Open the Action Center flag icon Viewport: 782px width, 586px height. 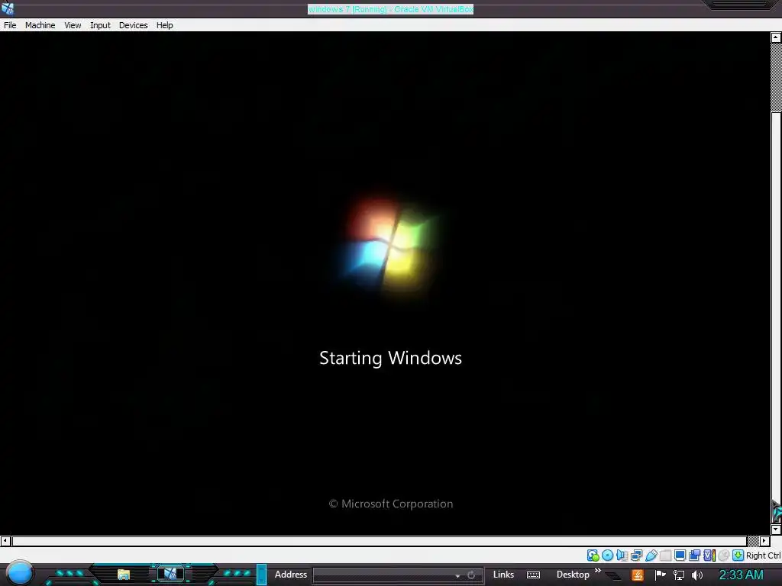(661, 575)
